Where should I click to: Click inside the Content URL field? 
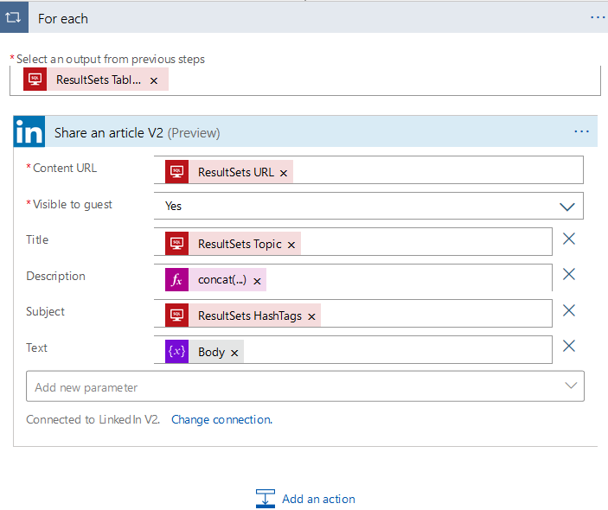pyautogui.click(x=432, y=170)
